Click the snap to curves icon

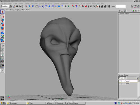(x=76, y=6)
